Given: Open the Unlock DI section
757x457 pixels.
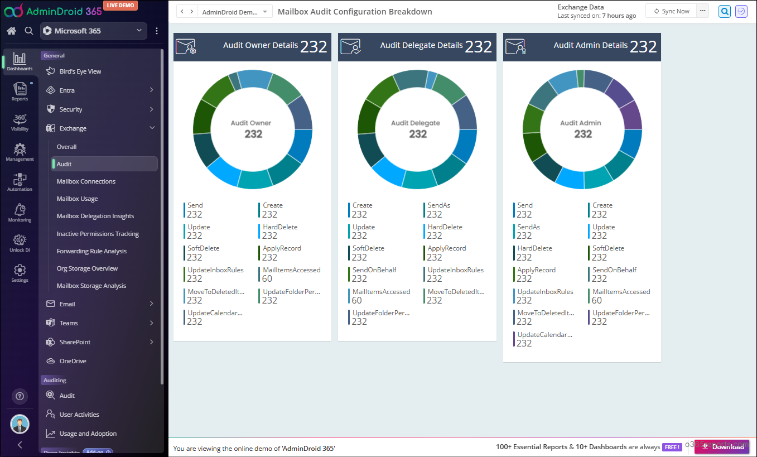Looking at the screenshot, I should tap(20, 243).
